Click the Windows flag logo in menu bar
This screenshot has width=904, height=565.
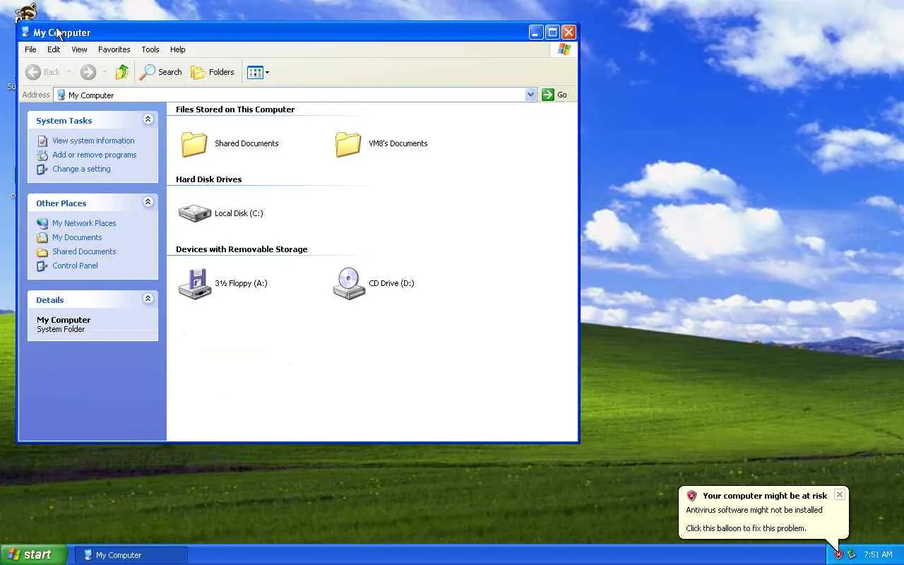point(564,49)
